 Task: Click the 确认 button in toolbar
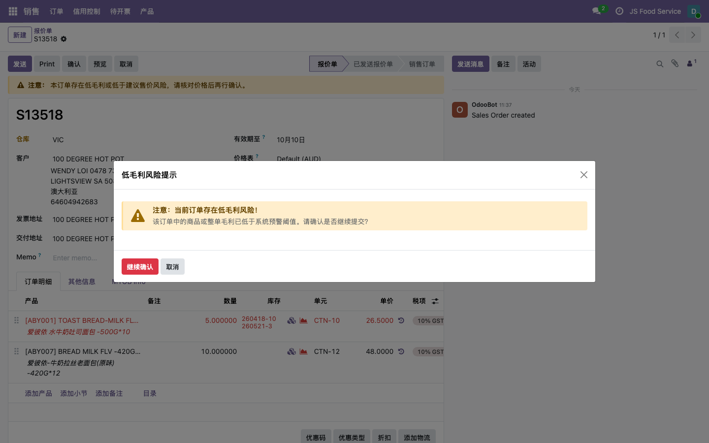click(x=74, y=64)
